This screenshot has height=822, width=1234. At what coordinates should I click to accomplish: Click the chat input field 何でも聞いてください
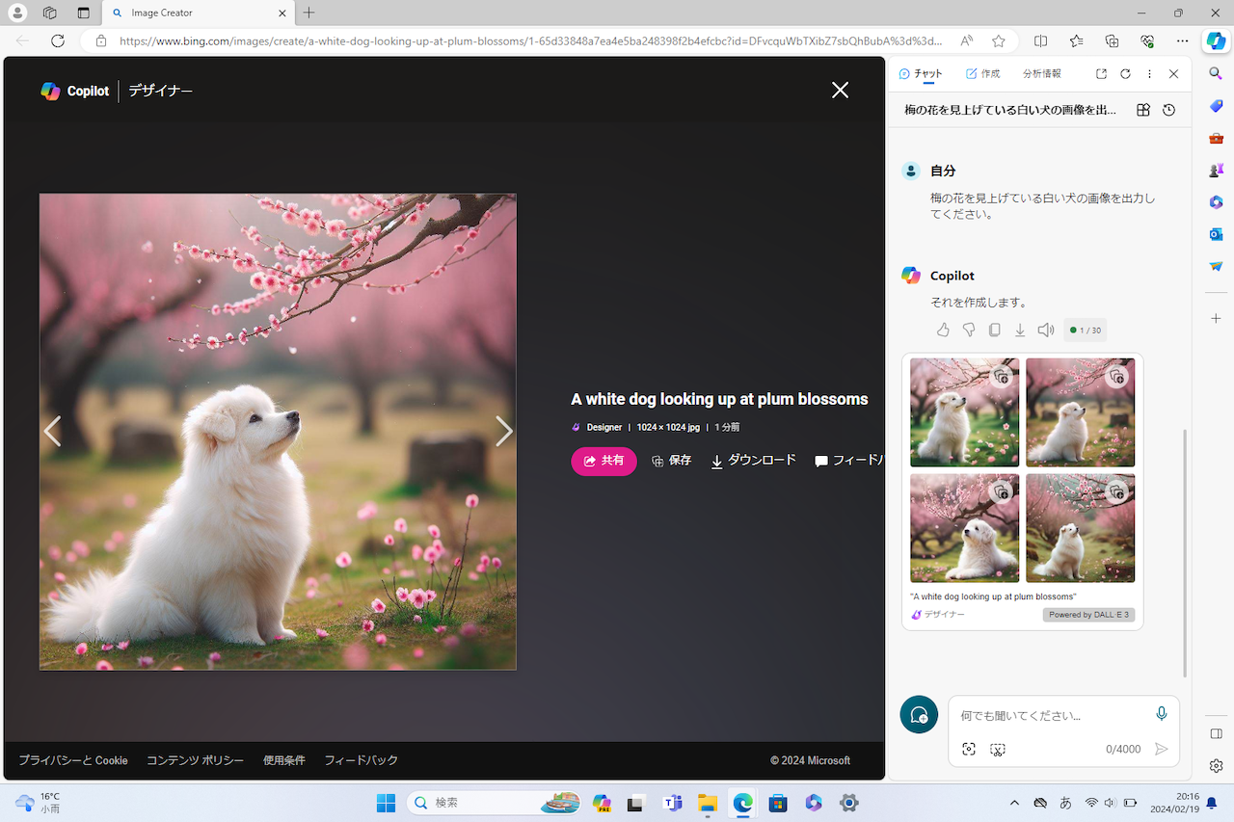1051,716
